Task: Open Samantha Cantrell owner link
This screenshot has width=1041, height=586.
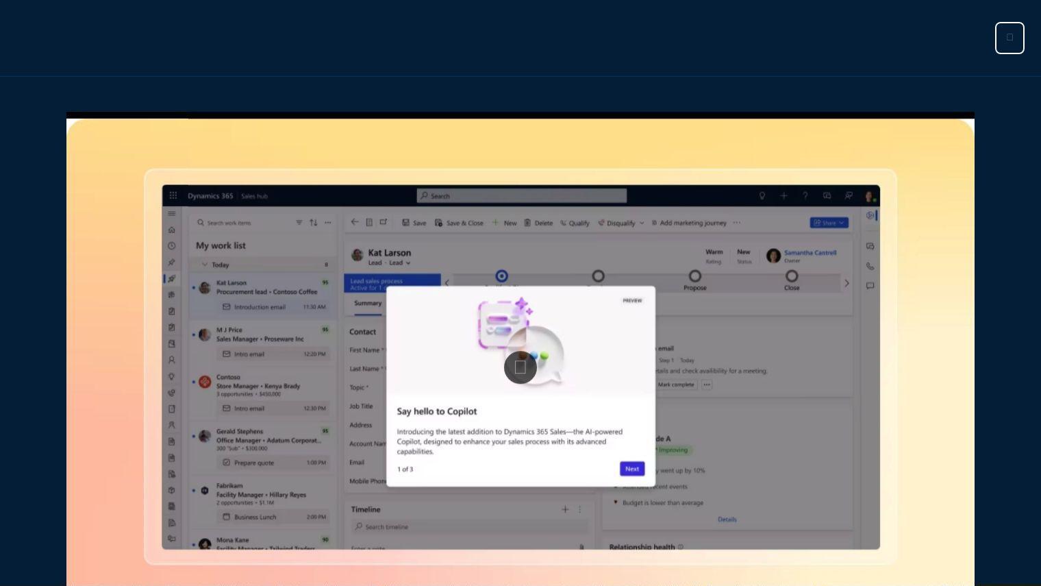Action: 810,252
